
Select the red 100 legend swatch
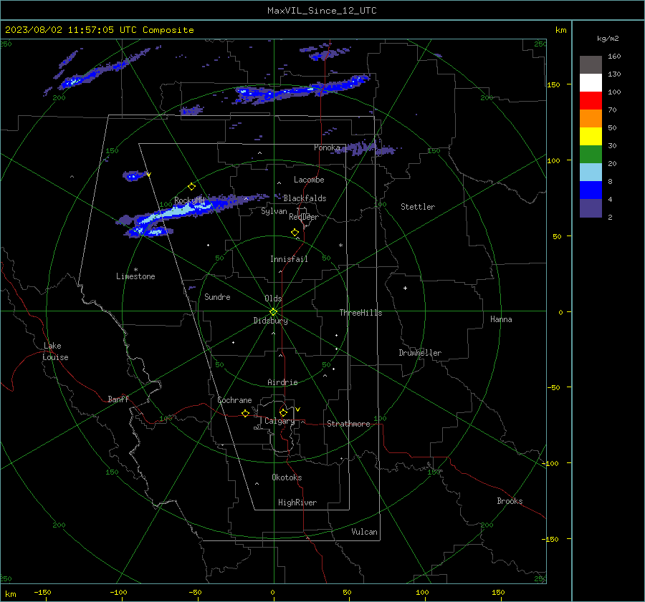pos(591,101)
